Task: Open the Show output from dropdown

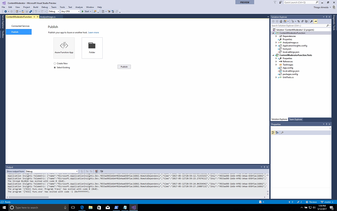Action: coord(52,171)
